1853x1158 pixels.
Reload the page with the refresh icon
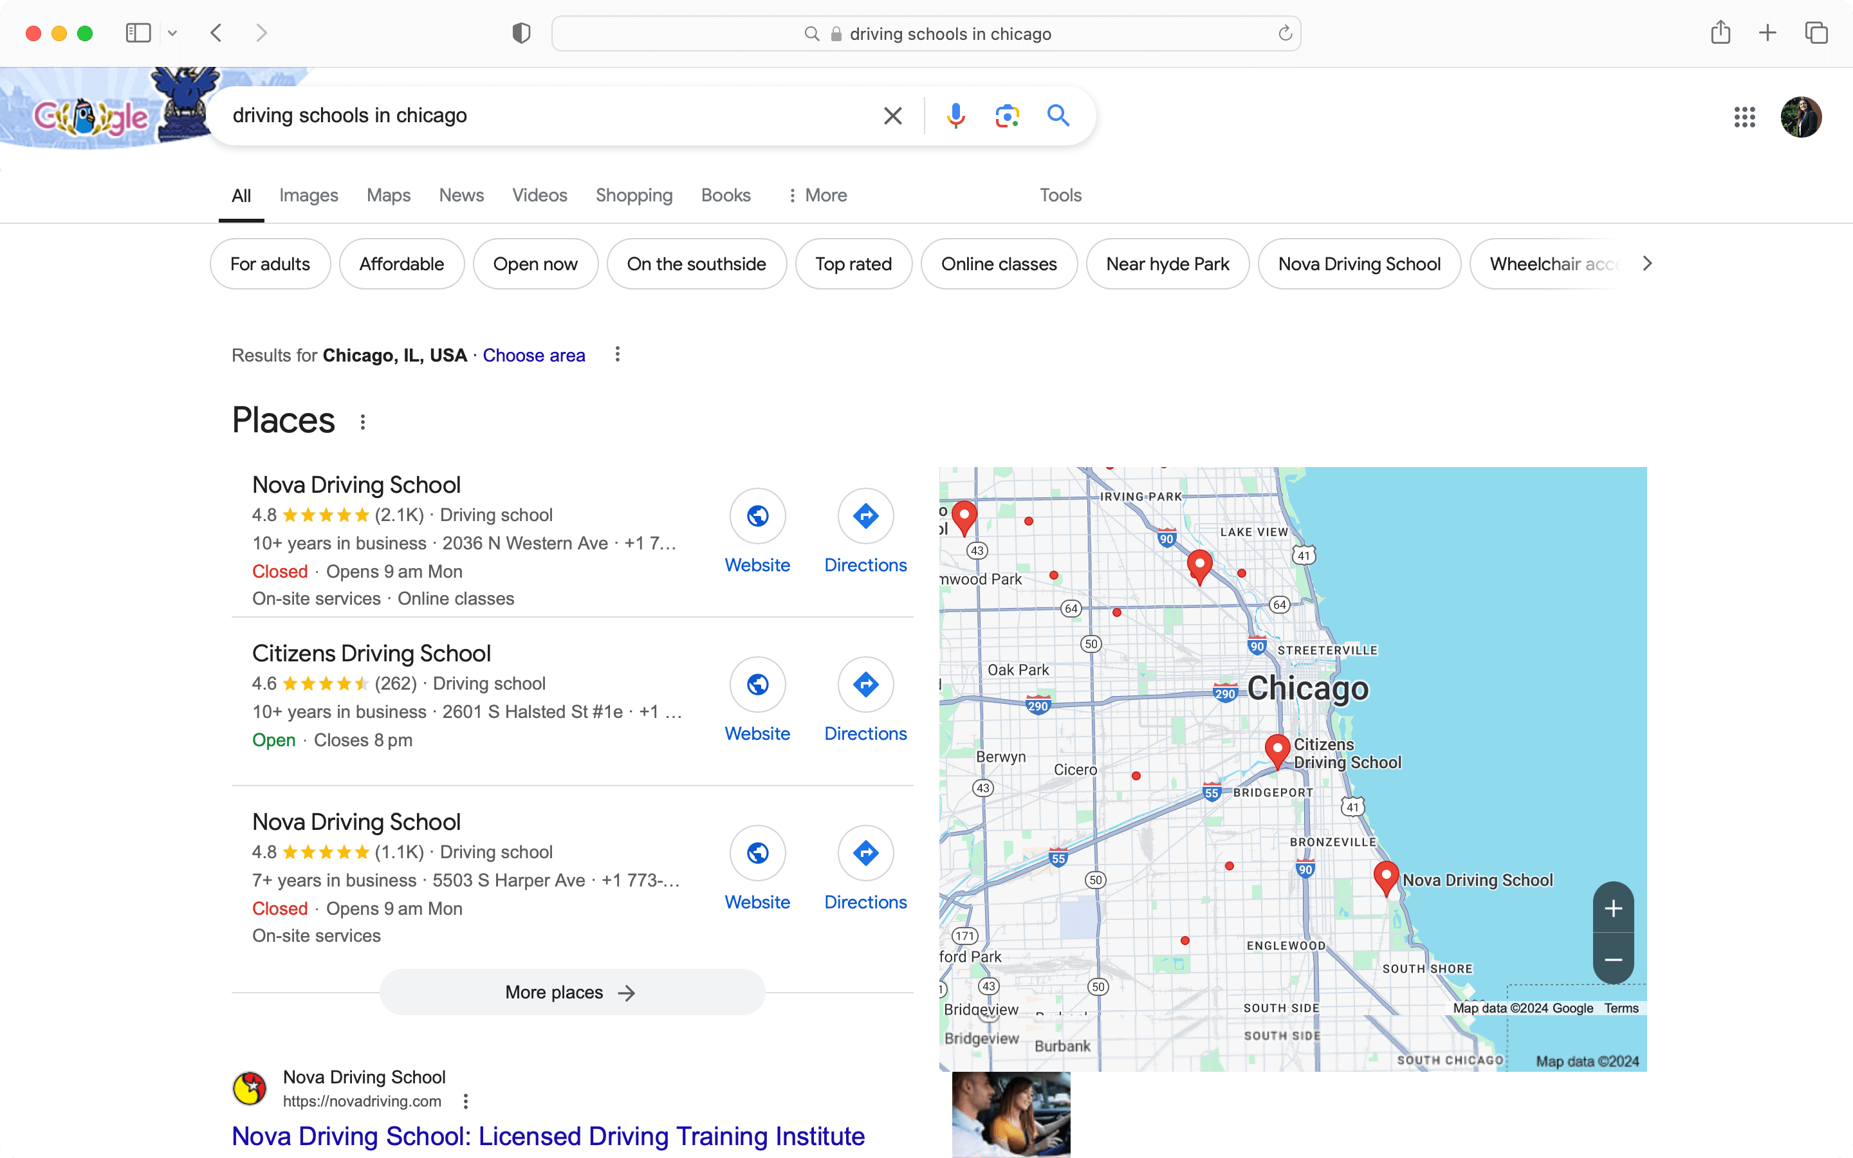click(x=1285, y=33)
